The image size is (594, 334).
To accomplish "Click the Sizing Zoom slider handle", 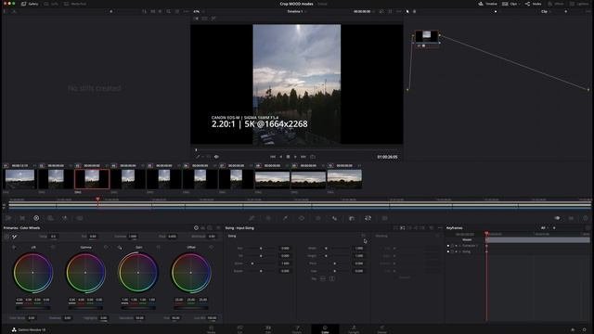I will [252, 263].
